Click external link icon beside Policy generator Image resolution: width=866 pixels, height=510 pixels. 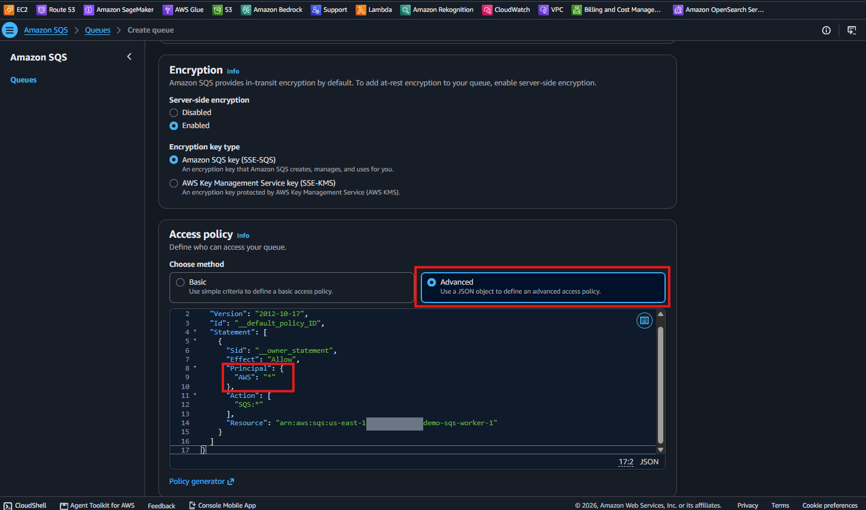coord(231,482)
